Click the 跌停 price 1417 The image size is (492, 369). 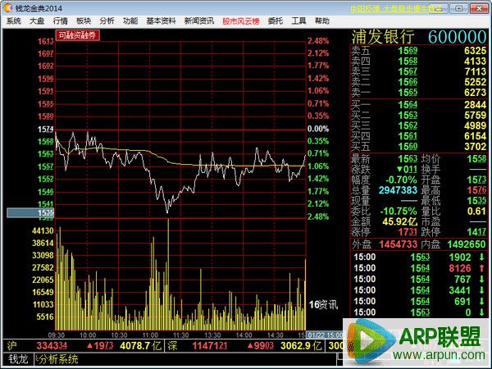click(x=476, y=232)
